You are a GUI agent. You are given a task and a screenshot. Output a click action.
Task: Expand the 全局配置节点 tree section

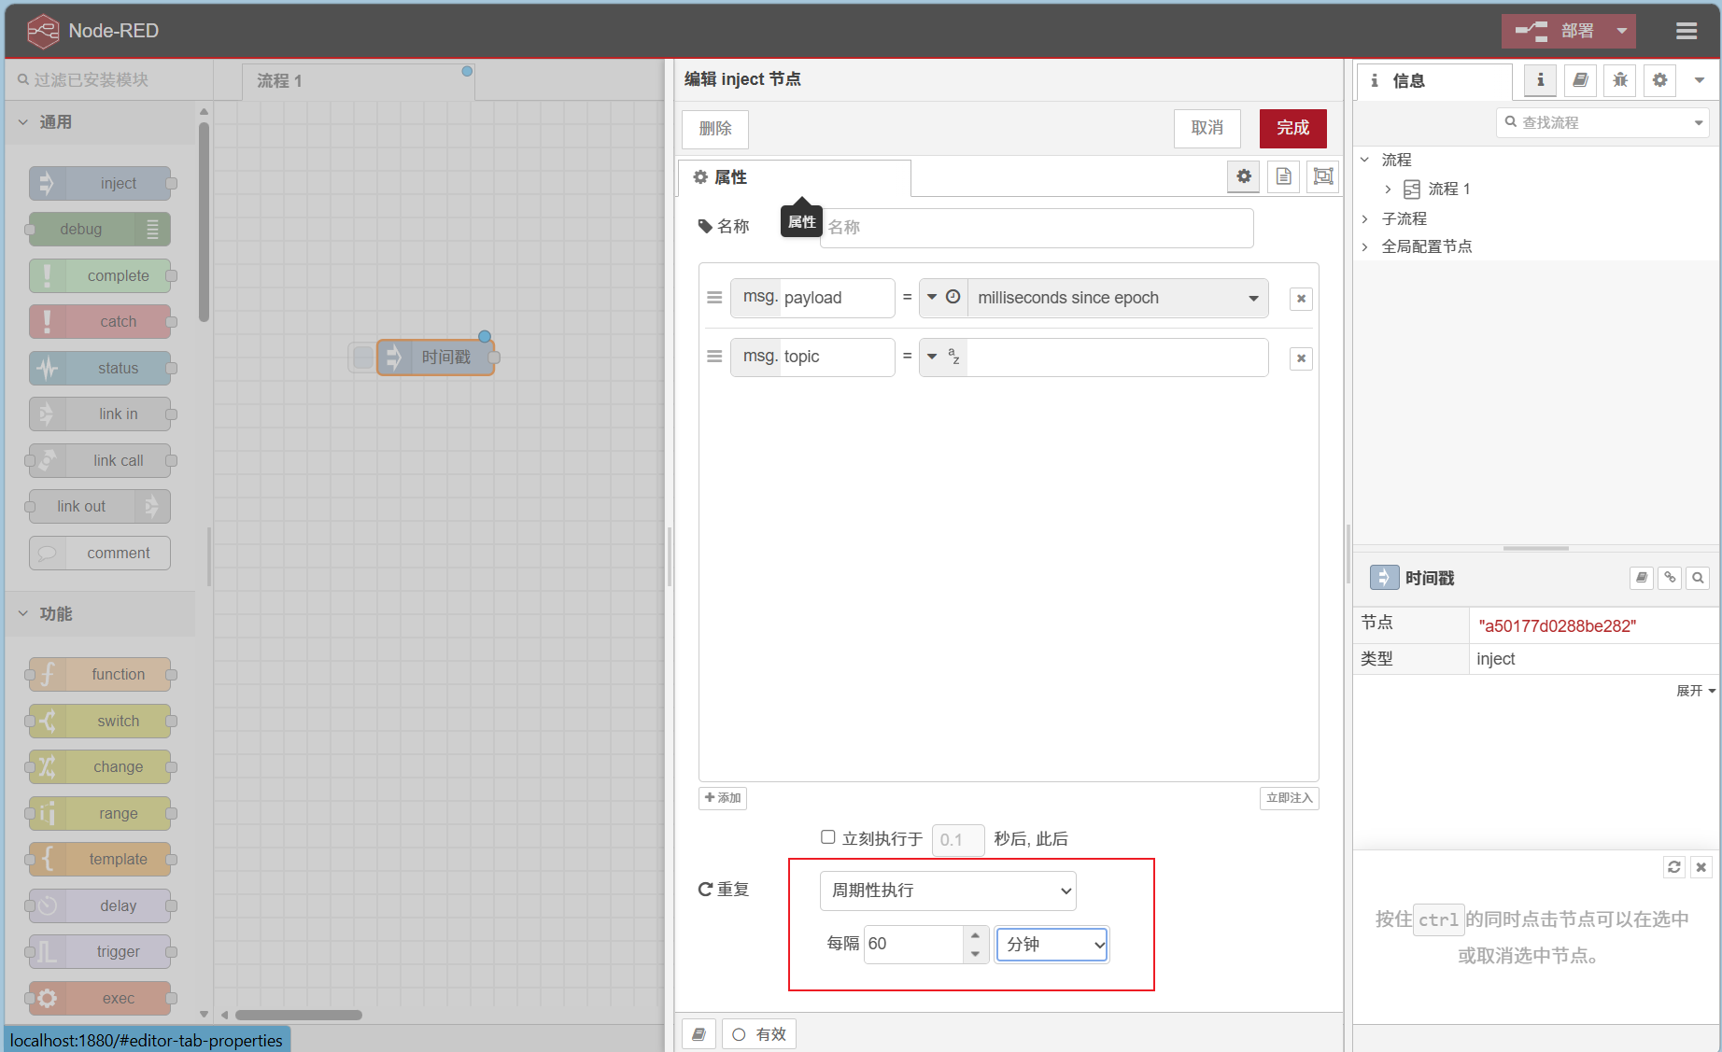click(x=1365, y=246)
